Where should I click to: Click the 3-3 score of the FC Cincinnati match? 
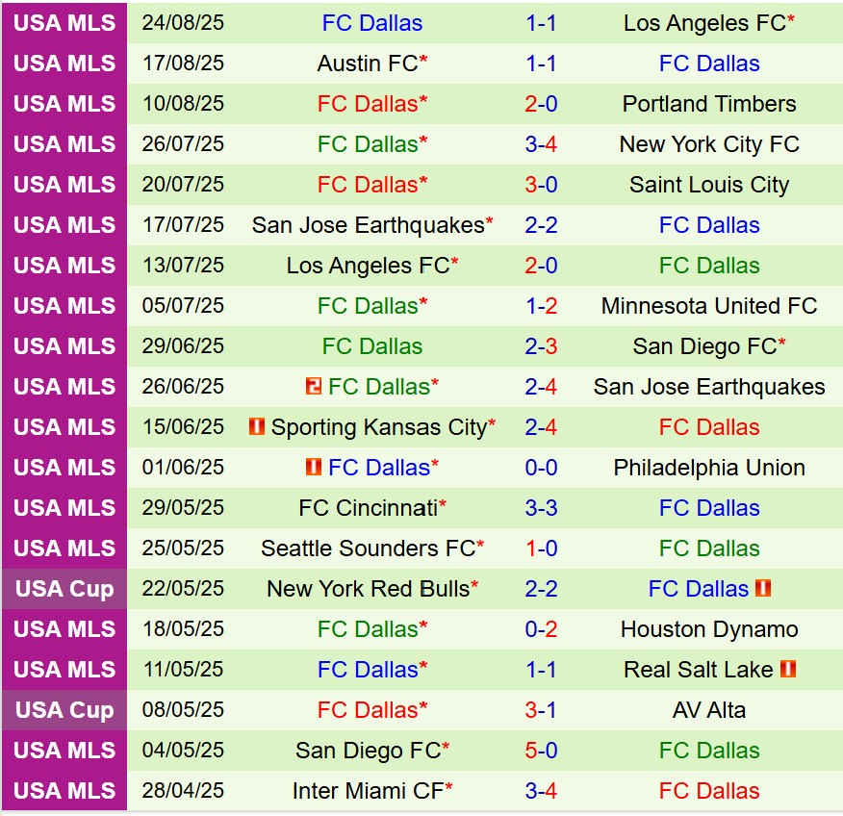point(542,508)
